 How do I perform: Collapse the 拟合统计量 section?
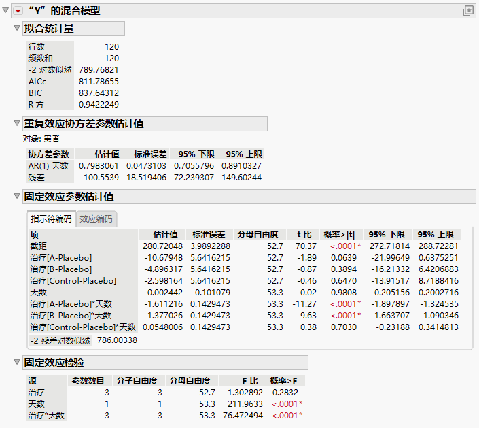tap(17, 28)
